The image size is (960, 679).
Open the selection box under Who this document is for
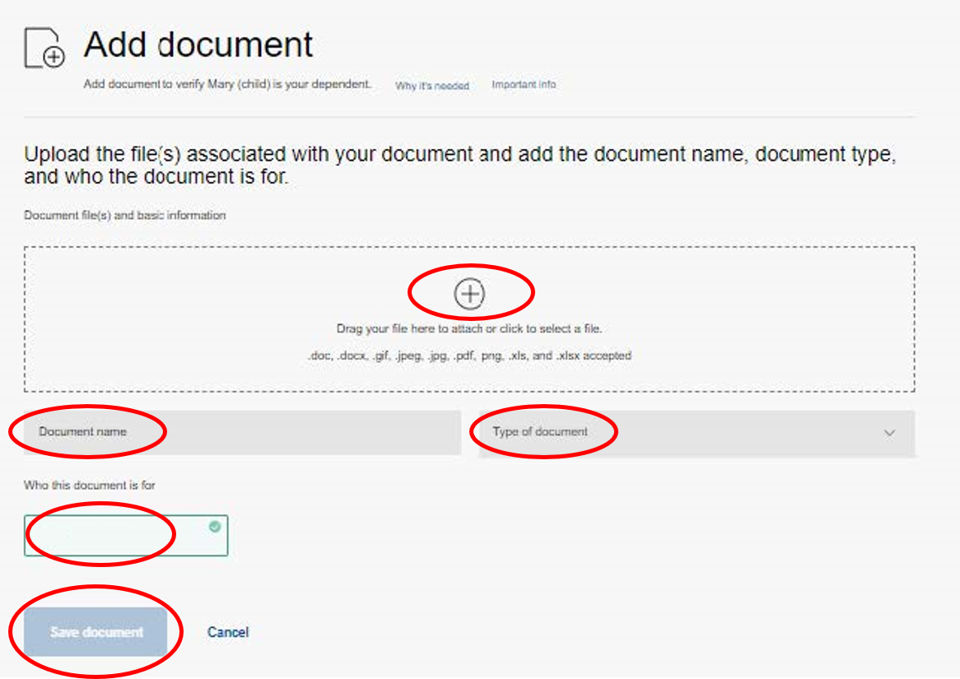(125, 534)
